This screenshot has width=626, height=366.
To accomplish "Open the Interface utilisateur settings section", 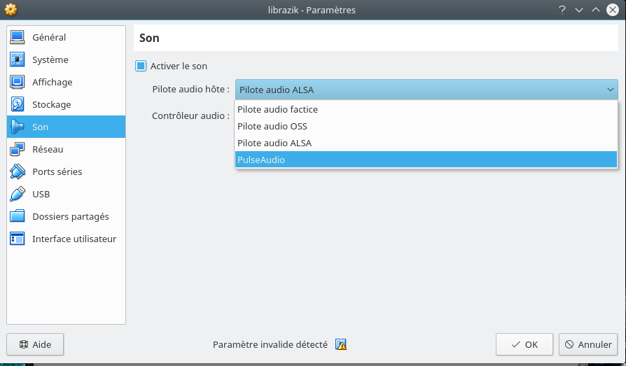I will coord(74,239).
